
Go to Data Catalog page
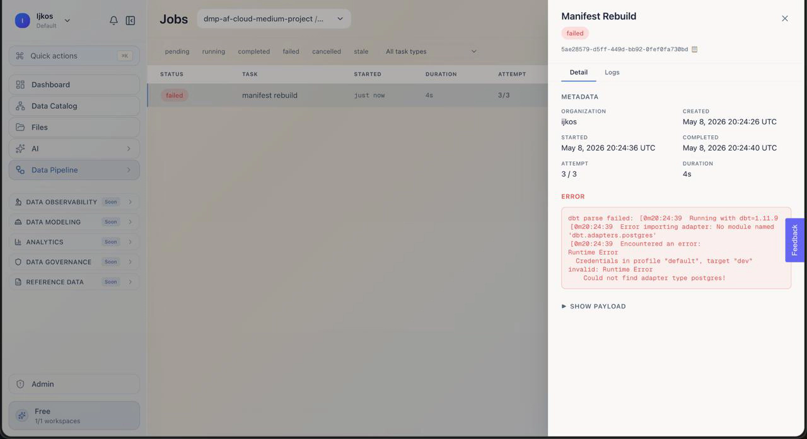click(74, 106)
